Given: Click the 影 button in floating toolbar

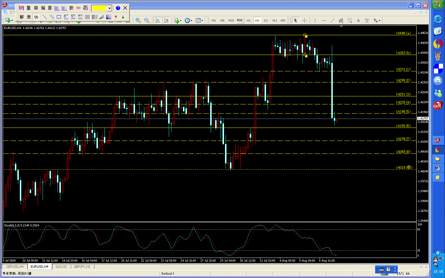Looking at the screenshot, I should (x=50, y=8).
